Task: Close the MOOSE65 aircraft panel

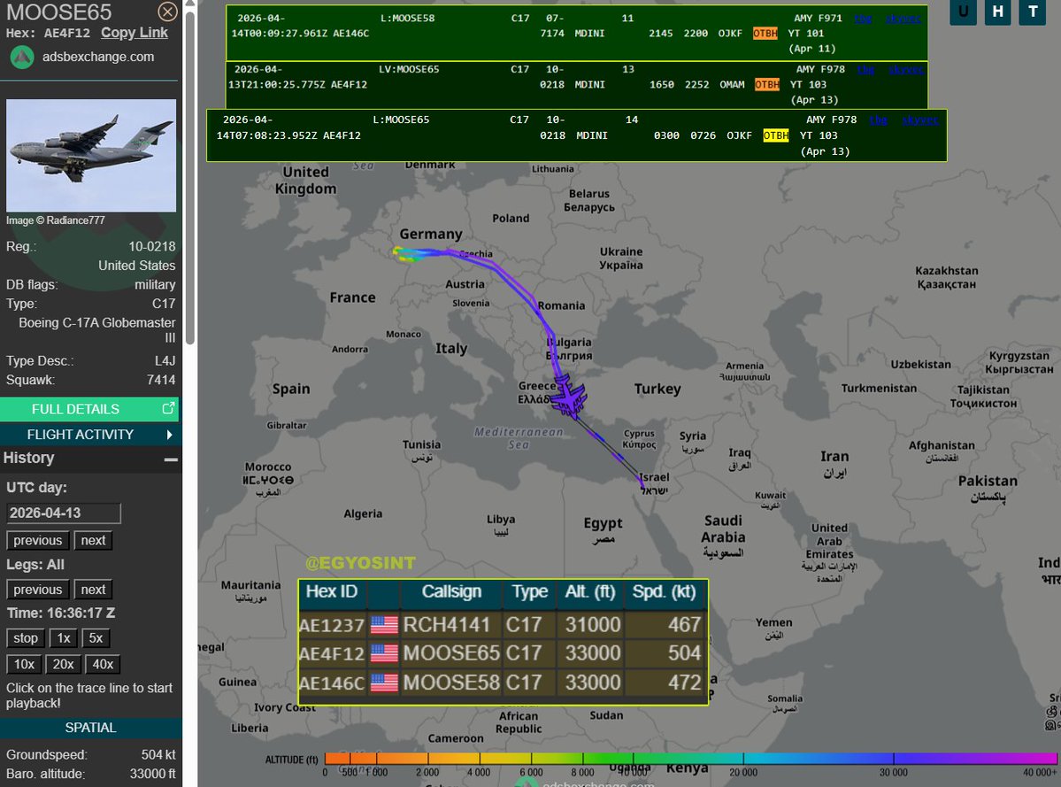Action: (x=167, y=12)
